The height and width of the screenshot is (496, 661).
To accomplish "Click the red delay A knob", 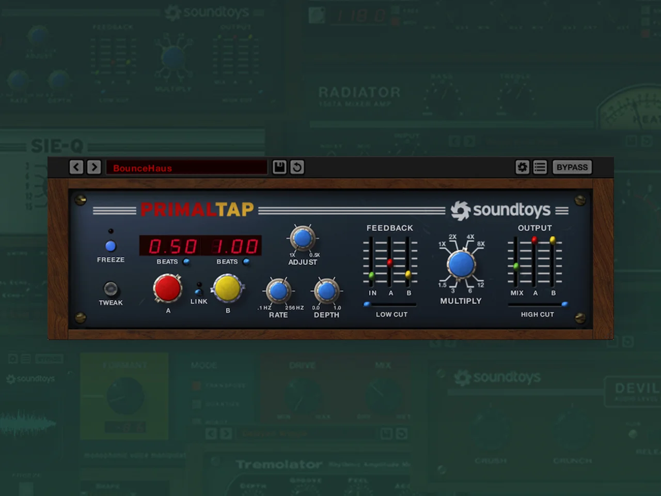I will point(168,288).
